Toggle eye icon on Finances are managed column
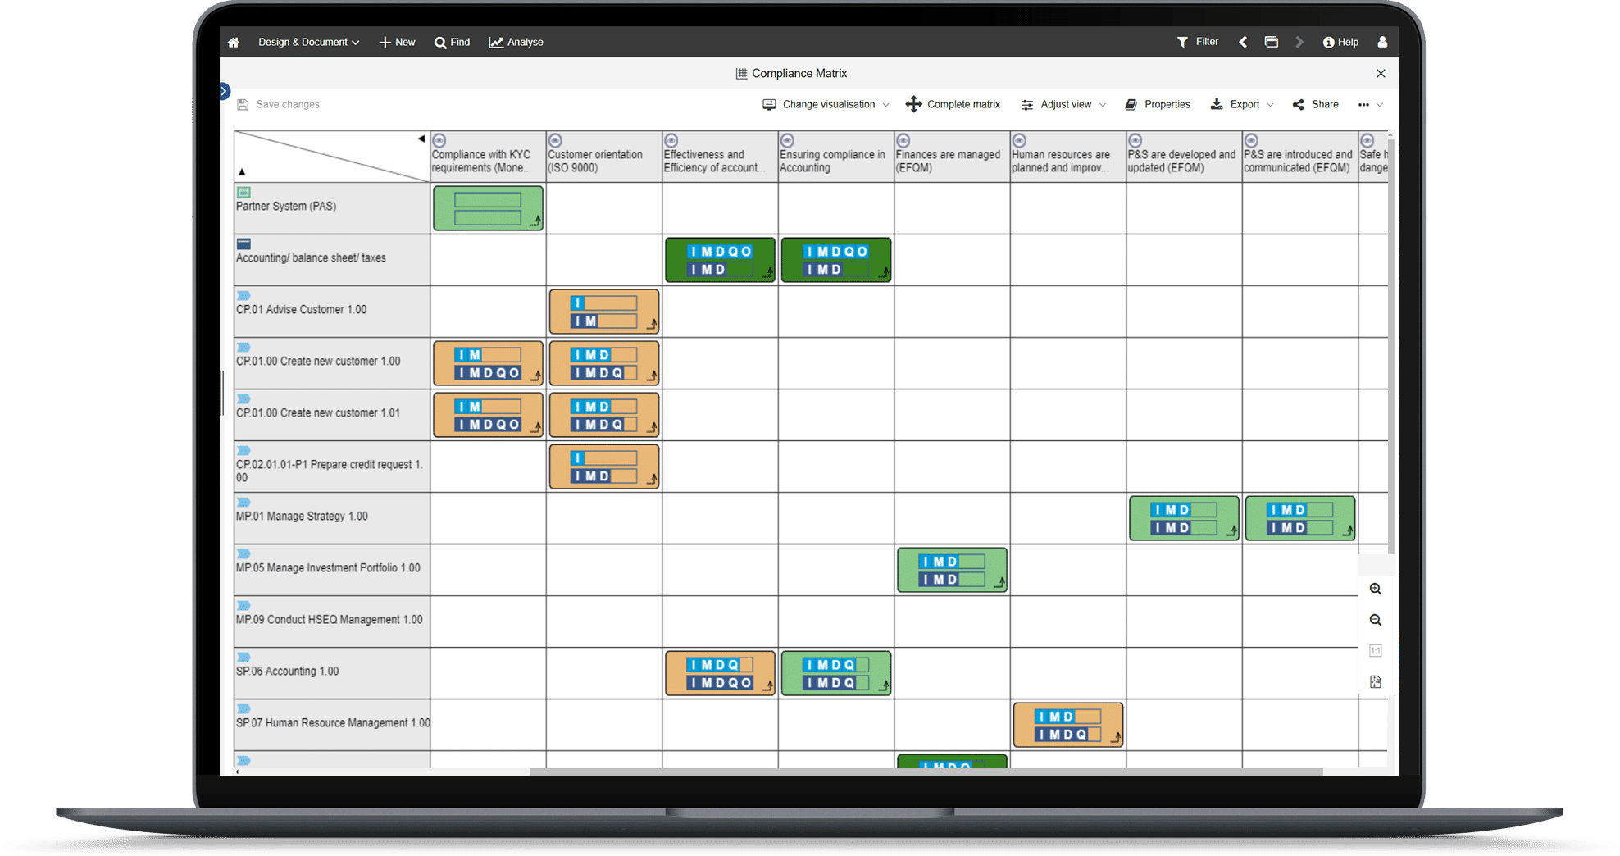 point(903,141)
